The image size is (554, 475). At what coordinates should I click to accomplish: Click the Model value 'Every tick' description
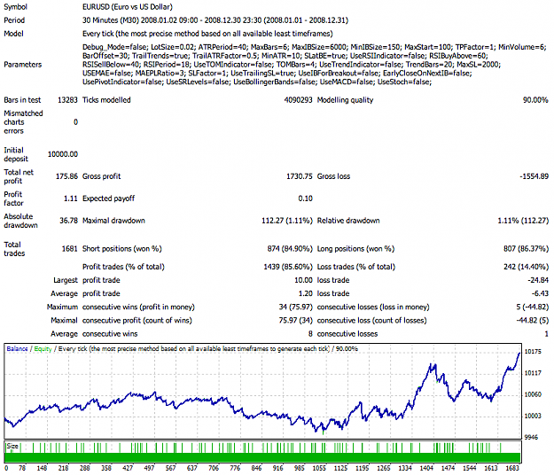(x=207, y=34)
